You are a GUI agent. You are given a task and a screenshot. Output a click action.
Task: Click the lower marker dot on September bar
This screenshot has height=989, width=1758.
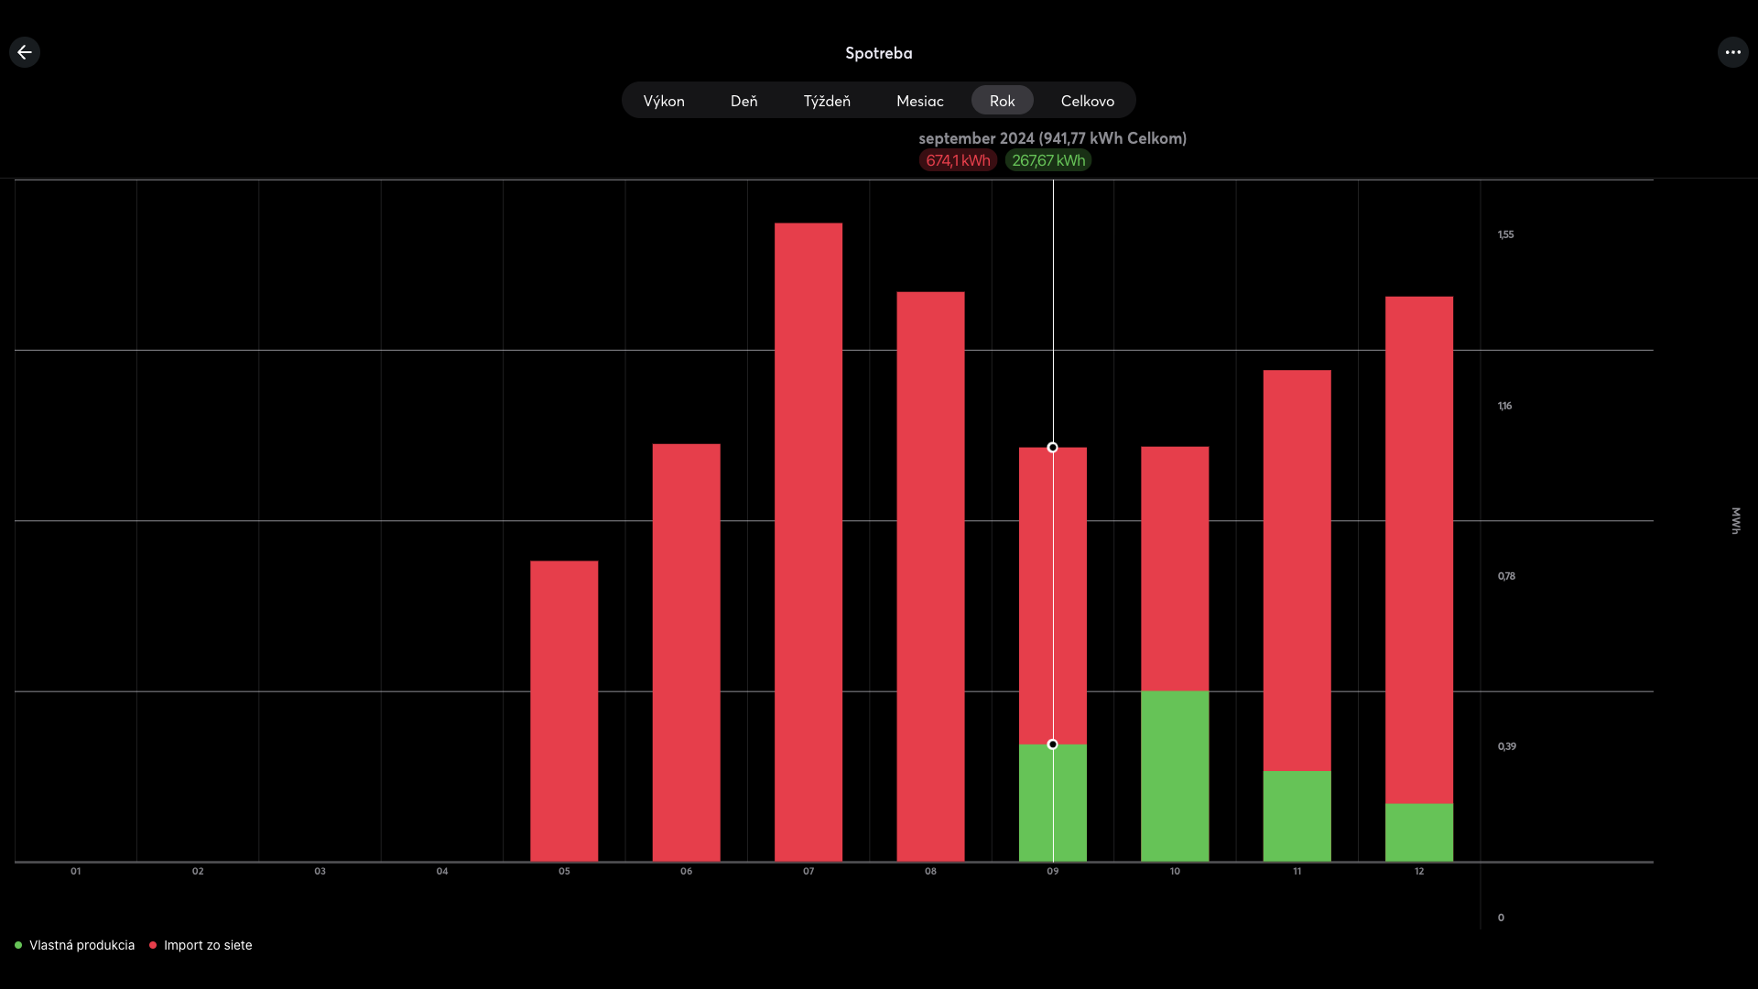coord(1053,744)
